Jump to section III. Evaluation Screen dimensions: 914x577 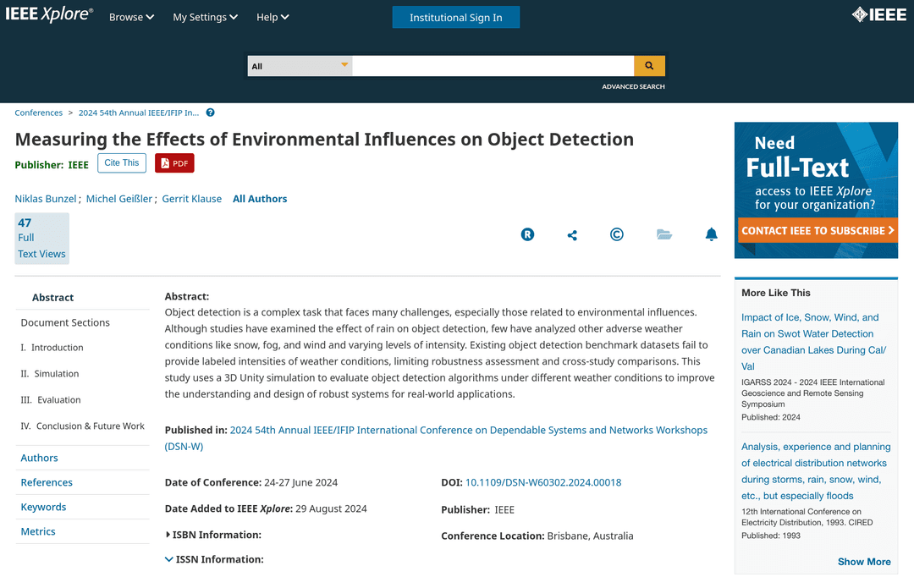point(51,400)
